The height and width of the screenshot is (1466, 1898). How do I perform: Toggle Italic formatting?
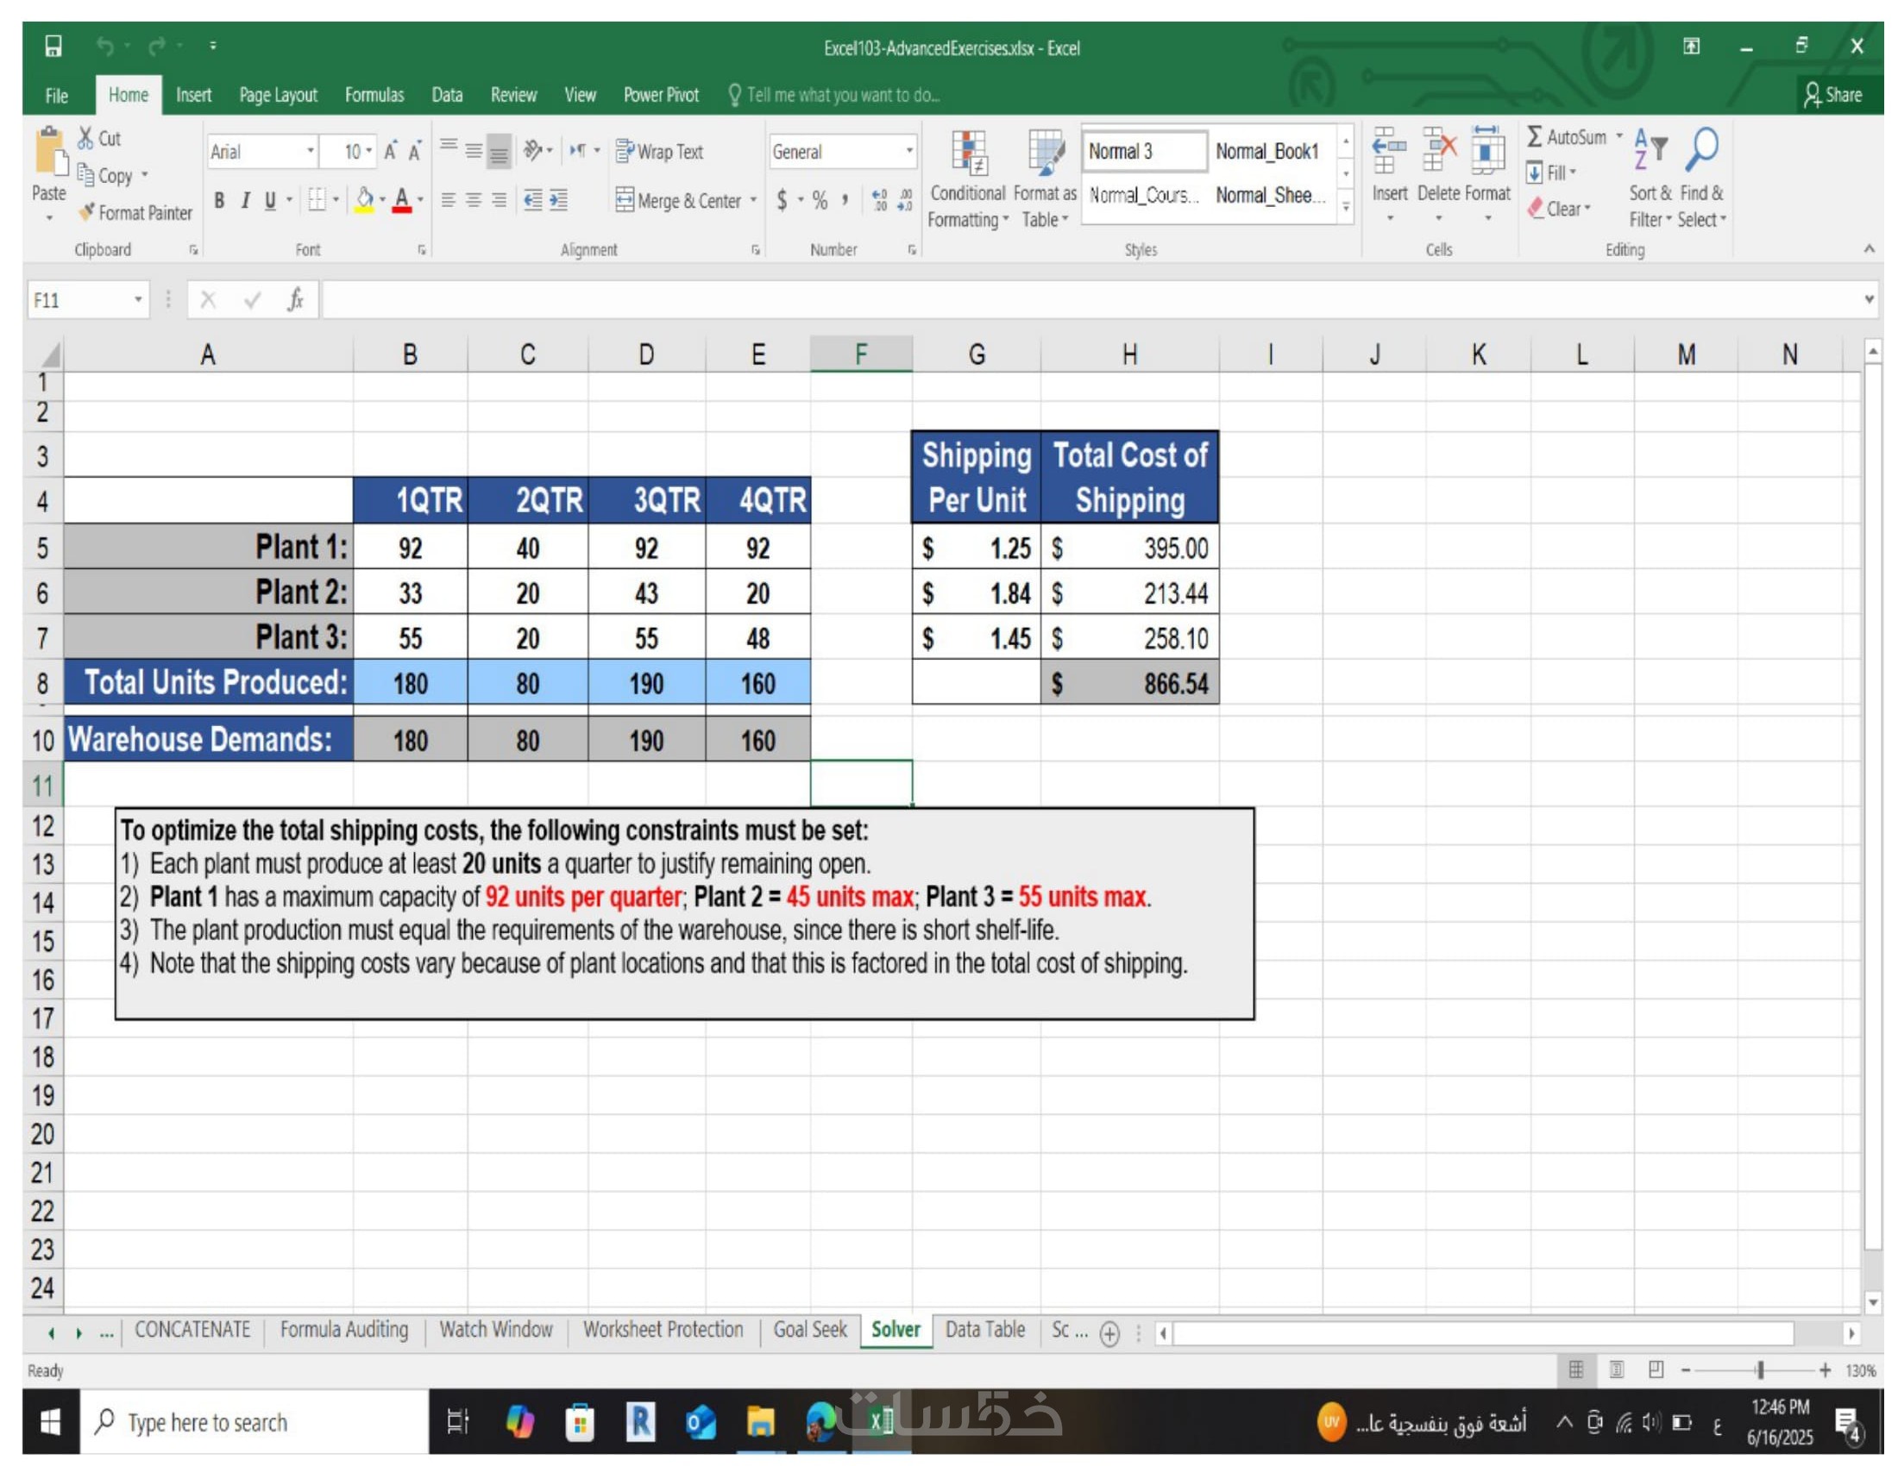pos(245,201)
